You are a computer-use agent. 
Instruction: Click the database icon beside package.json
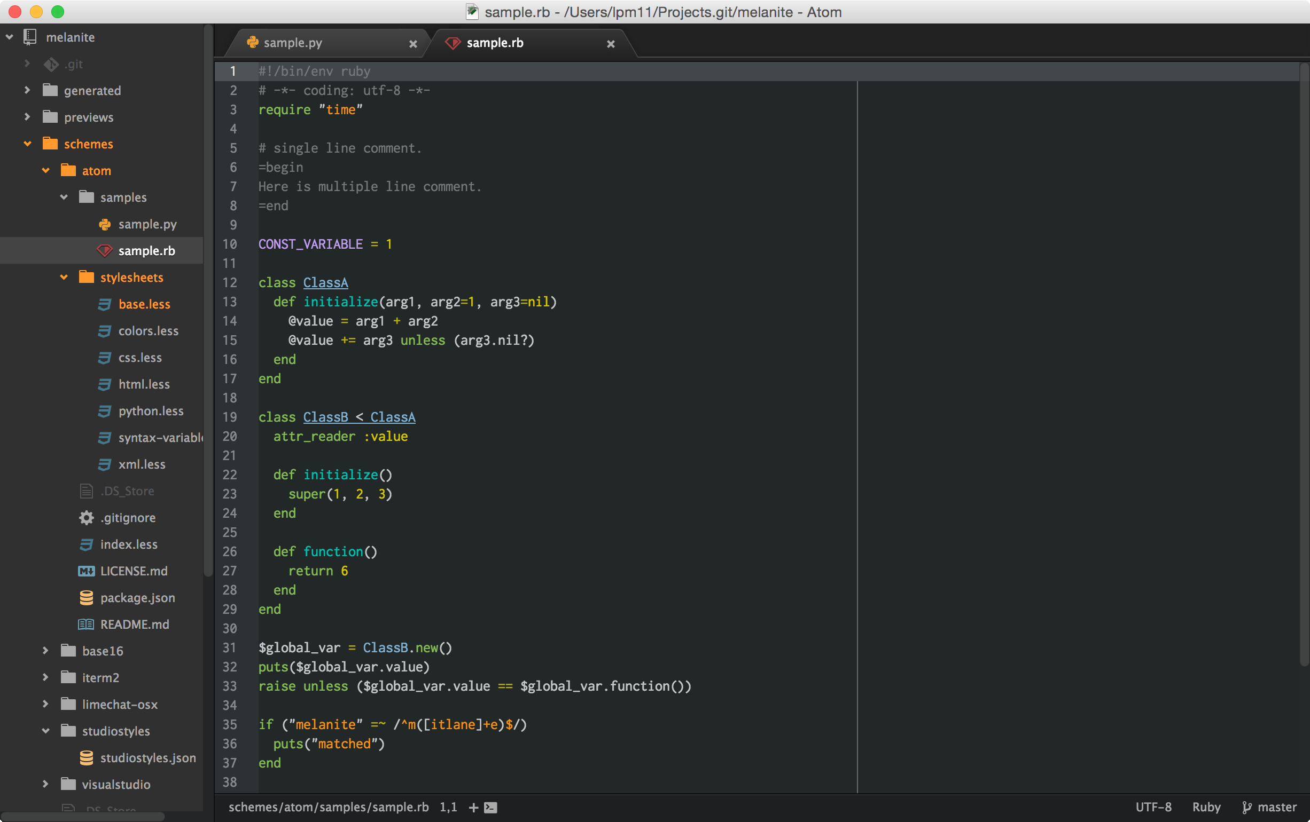click(x=86, y=597)
